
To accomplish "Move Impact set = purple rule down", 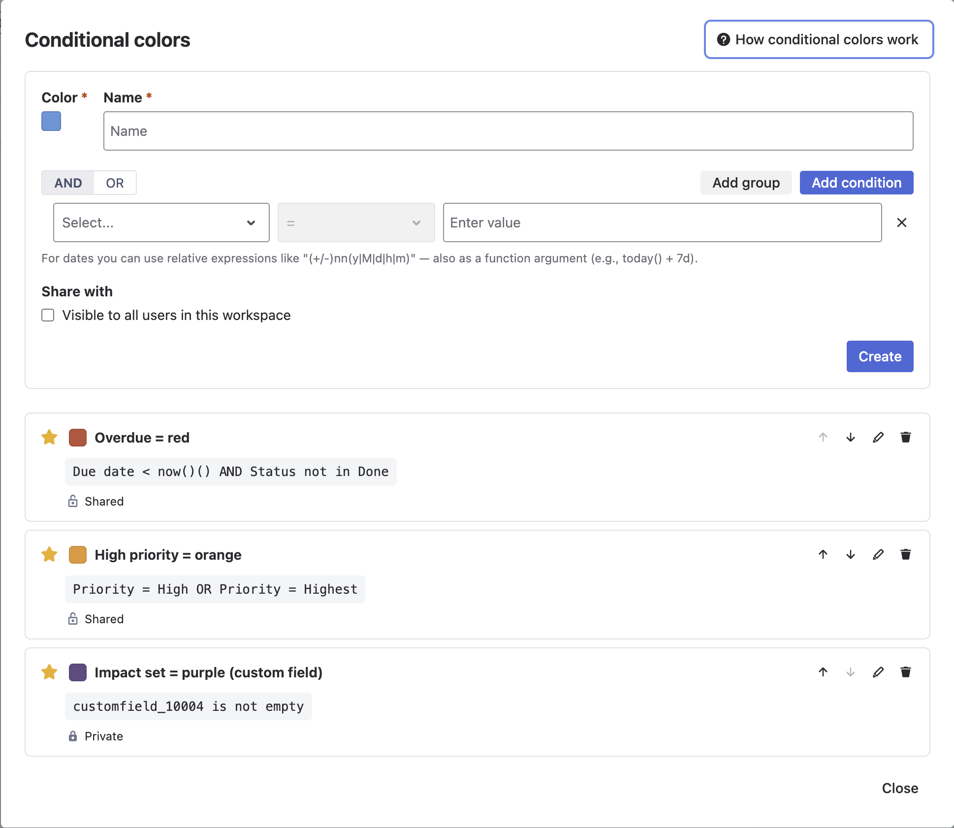I will 851,672.
